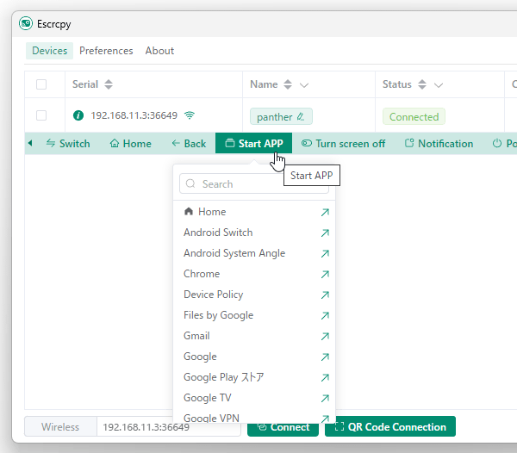Click arrow icon next to Chrome
This screenshot has height=453, width=517.
click(x=325, y=274)
